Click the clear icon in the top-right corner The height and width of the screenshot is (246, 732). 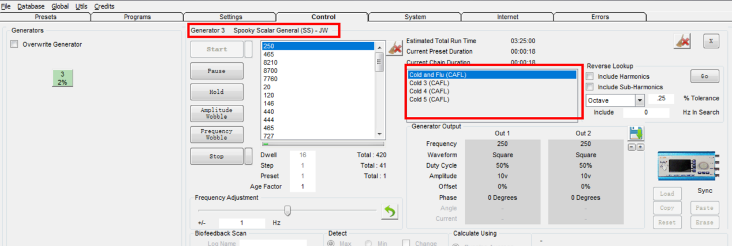point(682,41)
